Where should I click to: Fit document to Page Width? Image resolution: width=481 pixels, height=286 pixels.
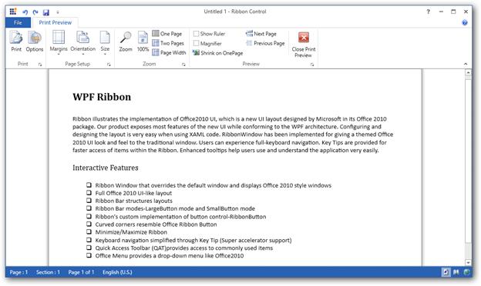coord(169,52)
